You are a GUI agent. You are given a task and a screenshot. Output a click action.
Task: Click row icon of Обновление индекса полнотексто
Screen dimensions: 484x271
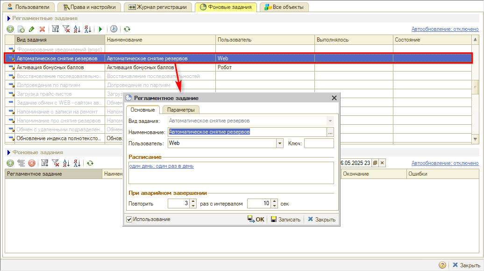(x=11, y=138)
